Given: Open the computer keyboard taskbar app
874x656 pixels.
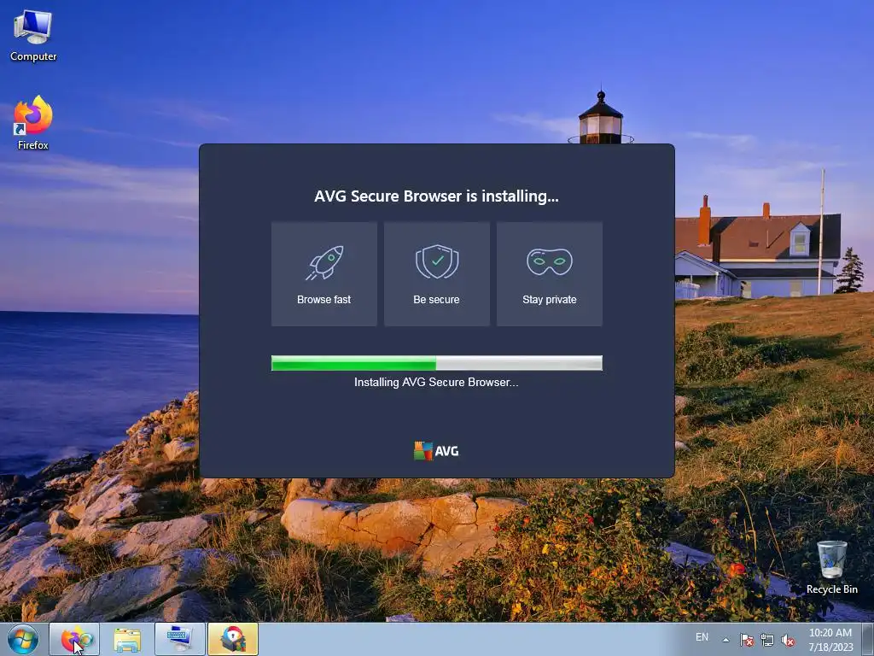Looking at the screenshot, I should click(x=179, y=639).
